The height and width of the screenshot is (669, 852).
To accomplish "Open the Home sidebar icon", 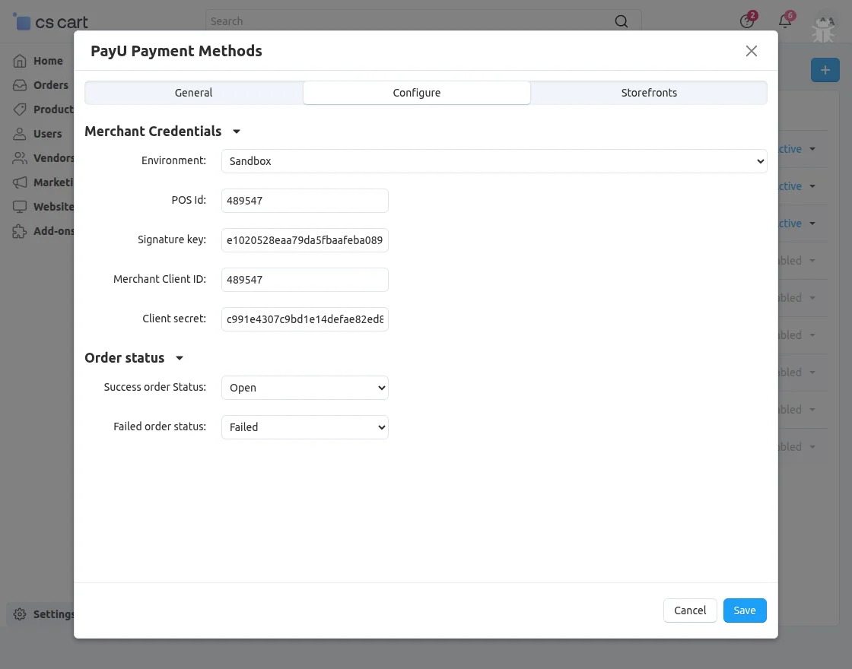I will tap(20, 61).
